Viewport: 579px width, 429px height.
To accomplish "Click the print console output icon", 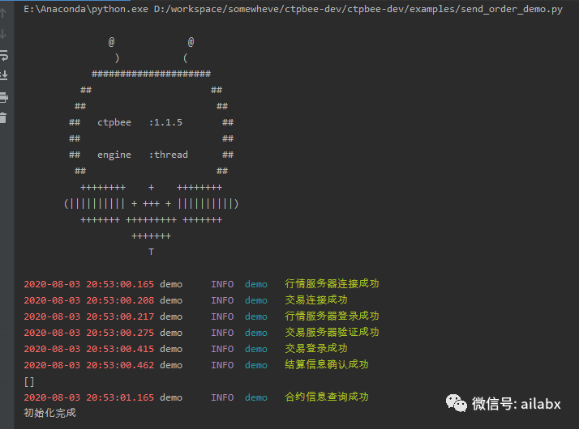I will pos(4,97).
